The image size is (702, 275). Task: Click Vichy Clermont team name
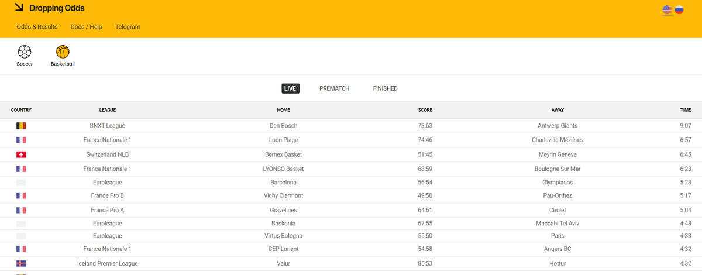[x=284, y=196]
